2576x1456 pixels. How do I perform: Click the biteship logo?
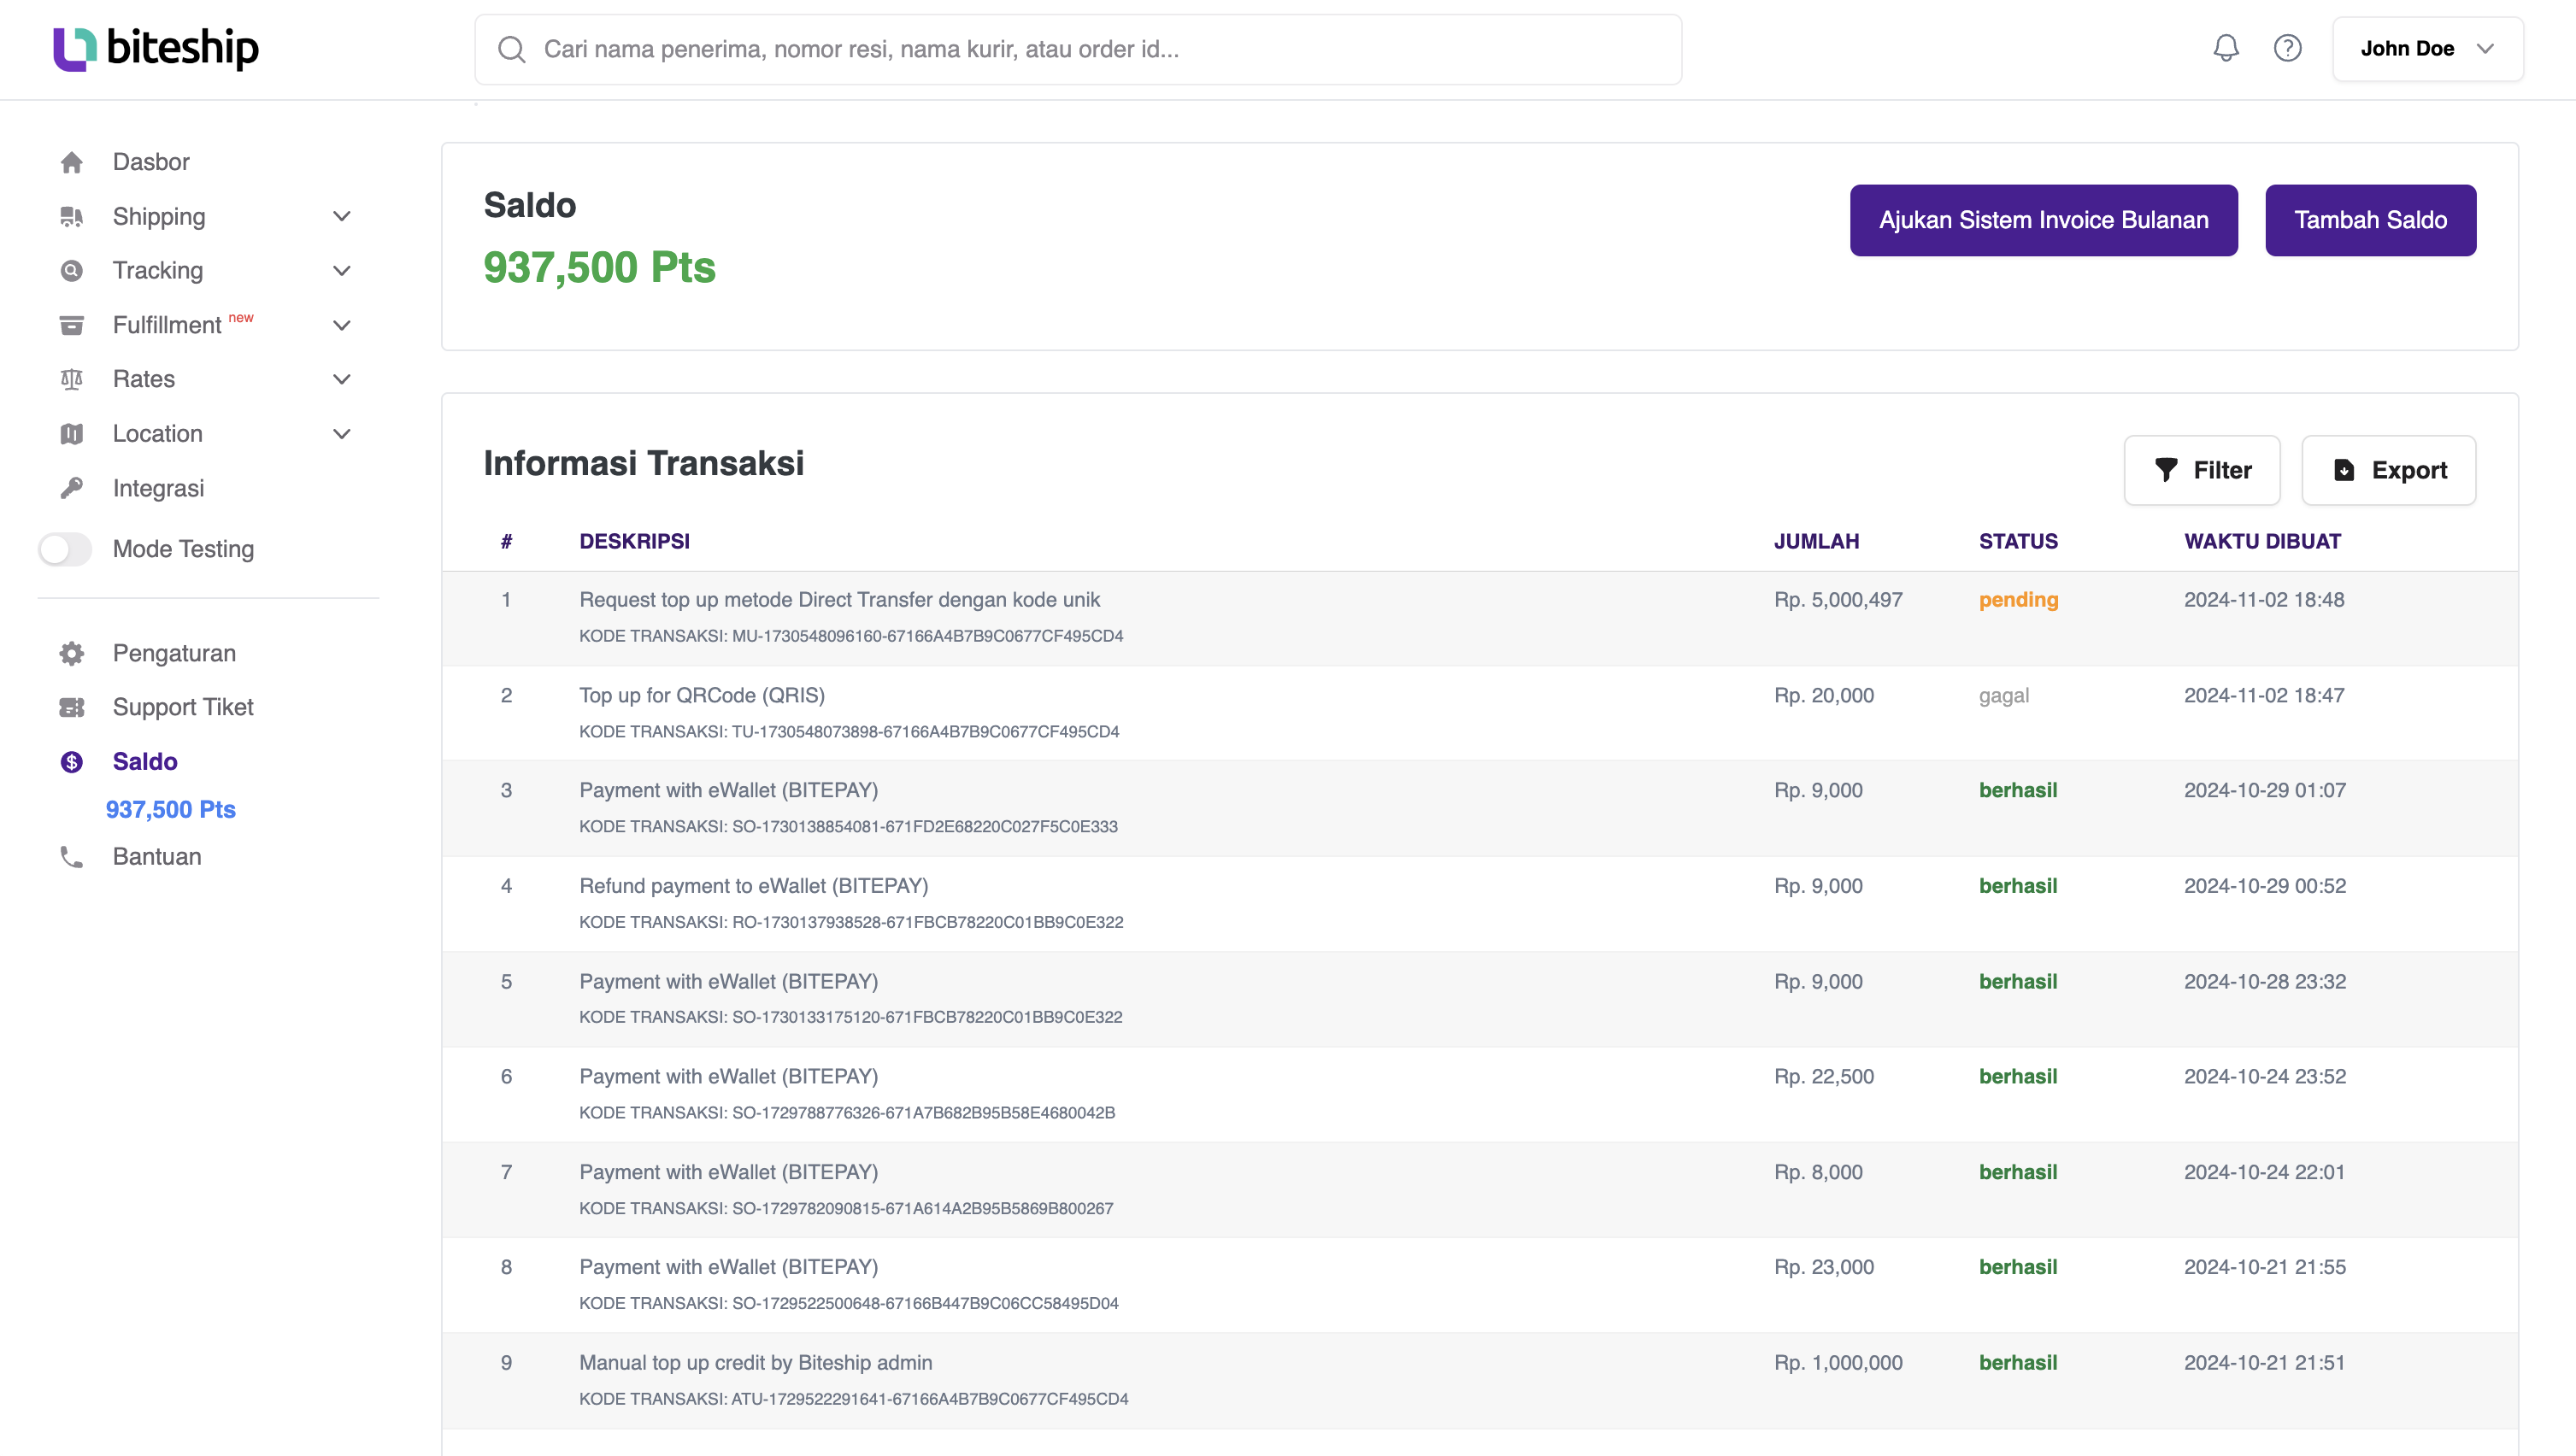click(156, 48)
